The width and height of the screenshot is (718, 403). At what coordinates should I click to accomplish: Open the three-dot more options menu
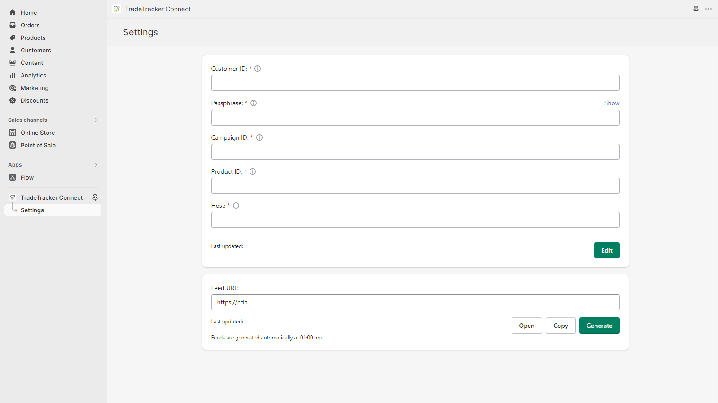point(709,9)
